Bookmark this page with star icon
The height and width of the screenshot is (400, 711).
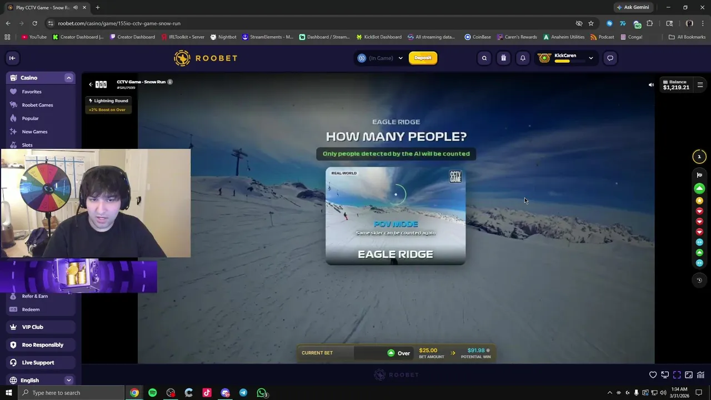[x=591, y=23]
